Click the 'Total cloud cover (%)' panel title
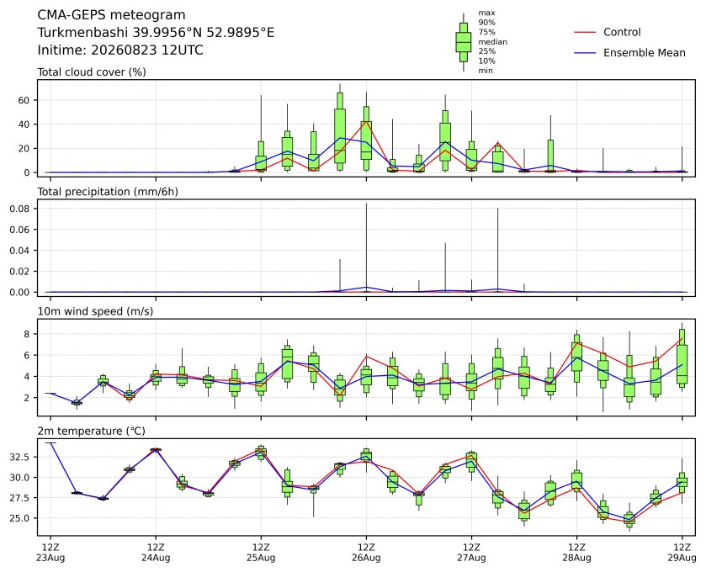This screenshot has height=572, width=706. [x=92, y=72]
